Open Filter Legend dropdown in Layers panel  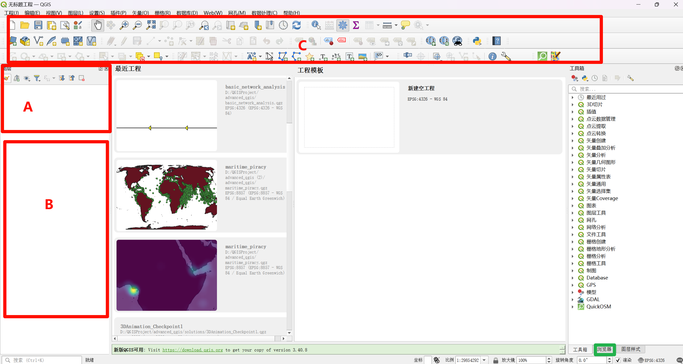[x=37, y=78]
